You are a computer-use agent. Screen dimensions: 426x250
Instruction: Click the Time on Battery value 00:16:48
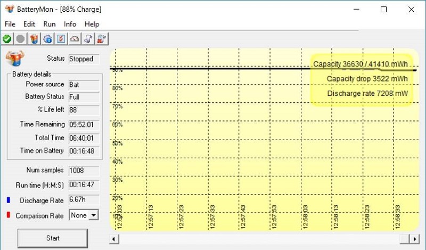click(x=84, y=151)
